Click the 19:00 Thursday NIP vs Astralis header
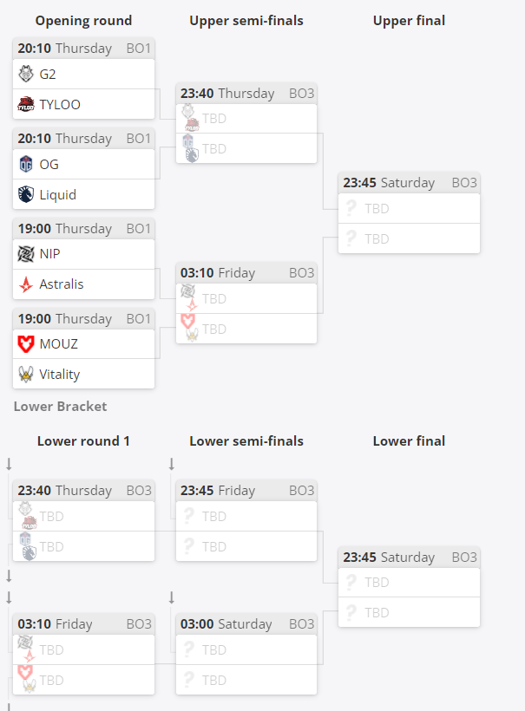525x711 pixels. [84, 229]
